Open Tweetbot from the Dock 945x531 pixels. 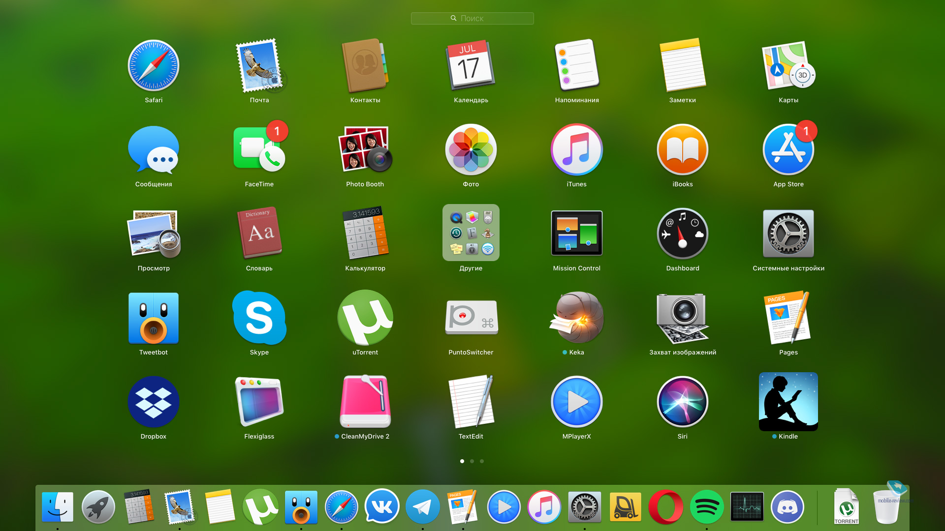click(301, 507)
